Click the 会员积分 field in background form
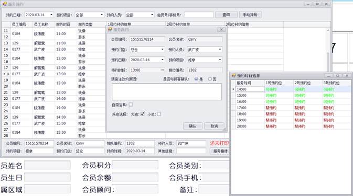 point(135,165)
